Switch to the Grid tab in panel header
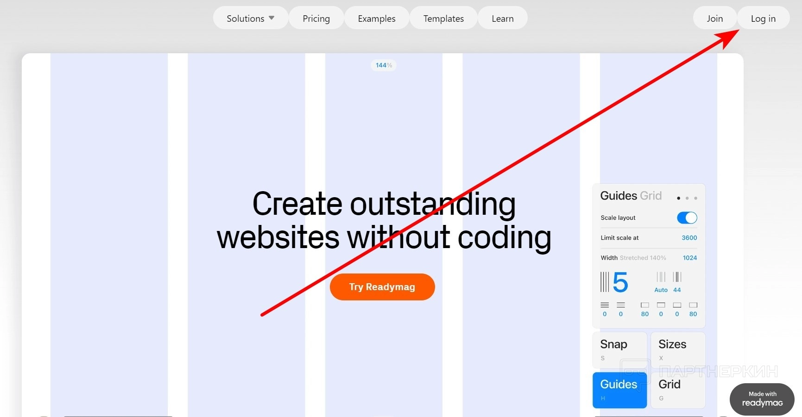Viewport: 802px width, 417px height. pyautogui.click(x=651, y=196)
